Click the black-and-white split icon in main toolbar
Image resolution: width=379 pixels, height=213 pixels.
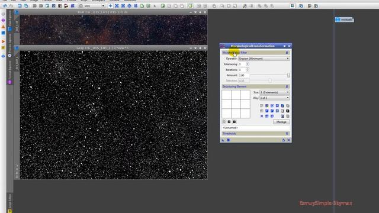(60, 5)
